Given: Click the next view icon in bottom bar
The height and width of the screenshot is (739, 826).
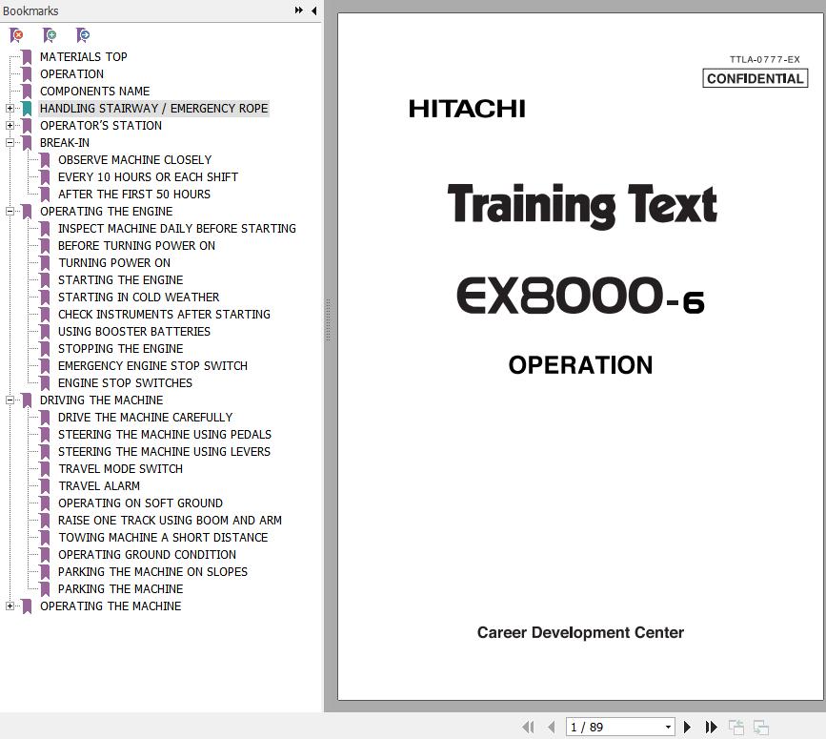Looking at the screenshot, I should pos(760,728).
